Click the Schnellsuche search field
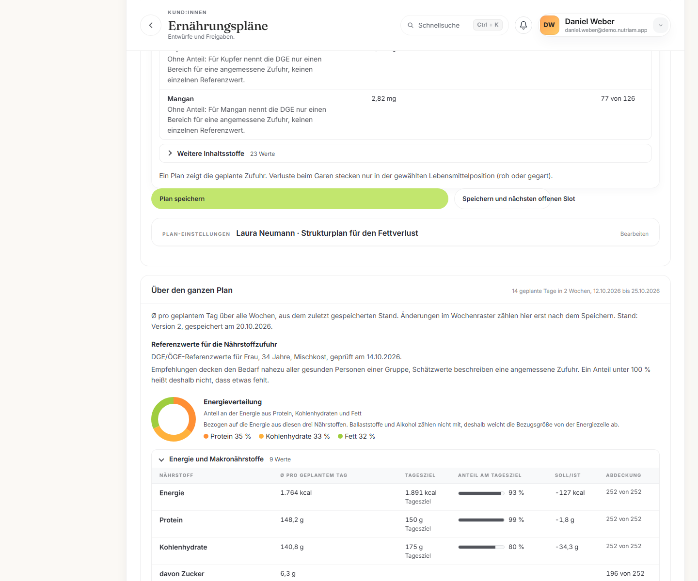Viewport: 698px width, 581px height. [454, 25]
